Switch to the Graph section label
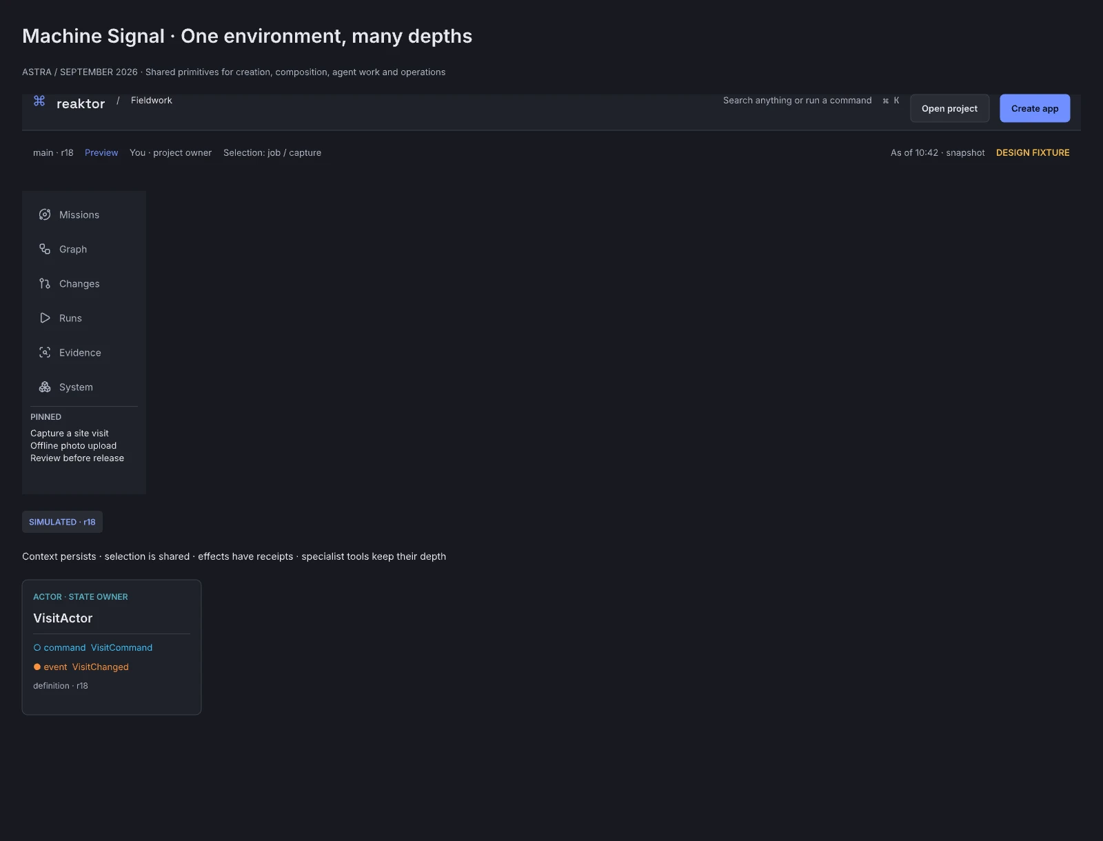The image size is (1103, 841). (73, 249)
